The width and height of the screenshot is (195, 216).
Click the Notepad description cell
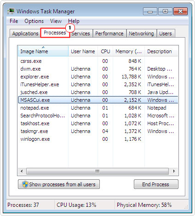pyautogui.click(x=157, y=108)
